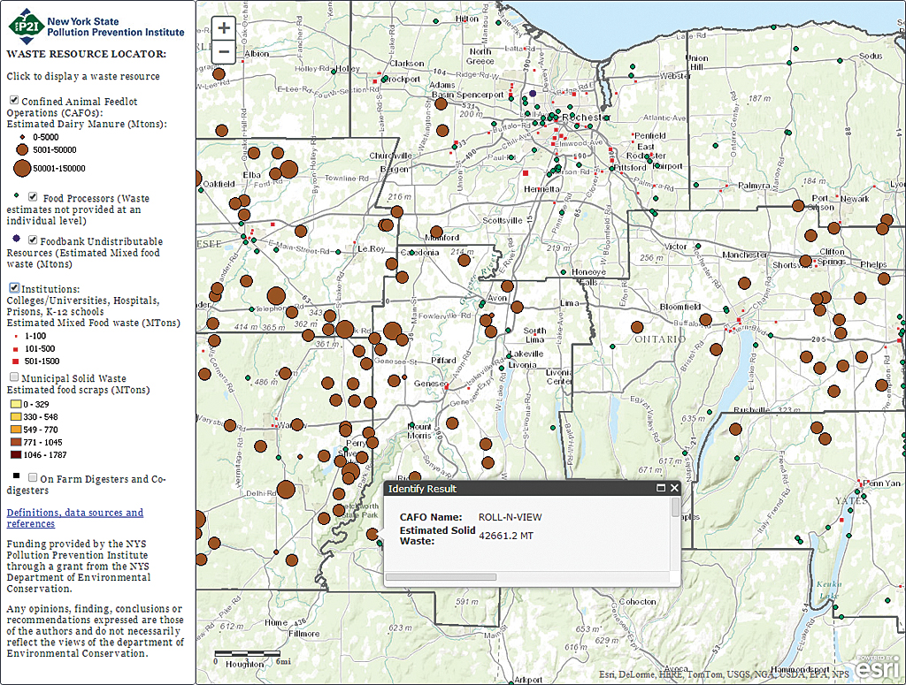Click the esri logo on the map
This screenshot has width=906, height=685.
(877, 667)
